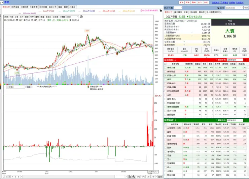This screenshot has width=249, height=179.
Task: Toggle the 投信 overlay button on chart toolbar
Action: click(x=16, y=17)
